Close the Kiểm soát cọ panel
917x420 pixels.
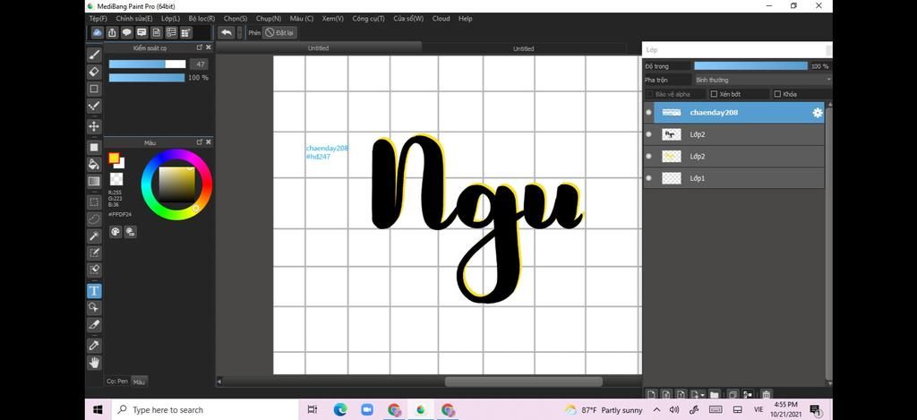pos(208,47)
